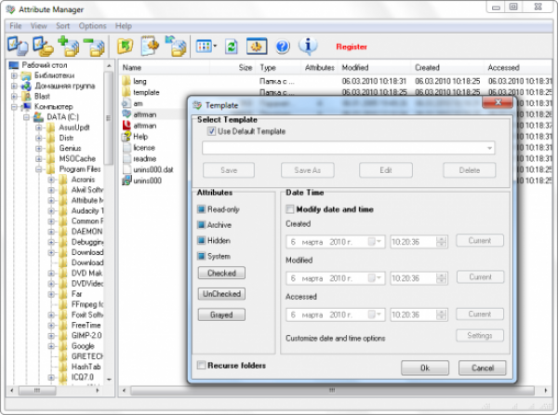
Task: Click the template window icon in toolbar
Action: coord(256,46)
